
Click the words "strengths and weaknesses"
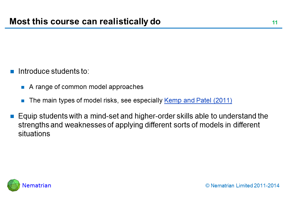[62, 125]
